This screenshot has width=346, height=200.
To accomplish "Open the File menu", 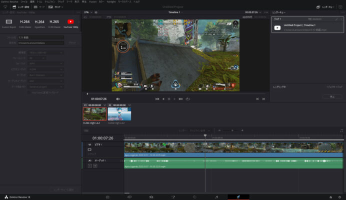I will [24, 1].
